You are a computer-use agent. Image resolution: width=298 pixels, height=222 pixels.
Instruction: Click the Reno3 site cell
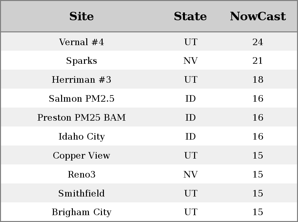81,174
